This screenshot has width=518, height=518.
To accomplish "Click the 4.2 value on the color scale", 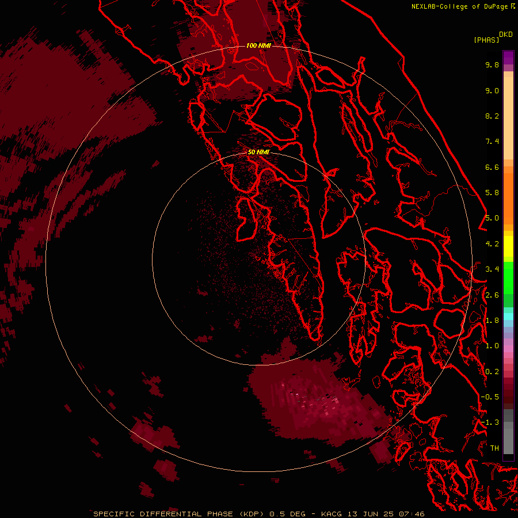I will (x=492, y=244).
